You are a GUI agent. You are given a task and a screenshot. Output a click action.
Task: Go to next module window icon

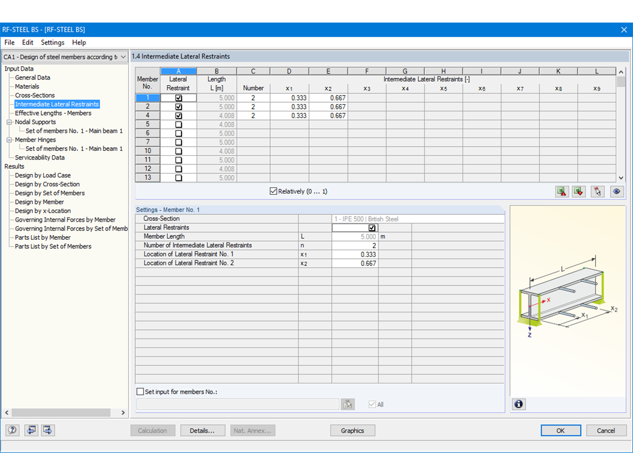pos(47,430)
